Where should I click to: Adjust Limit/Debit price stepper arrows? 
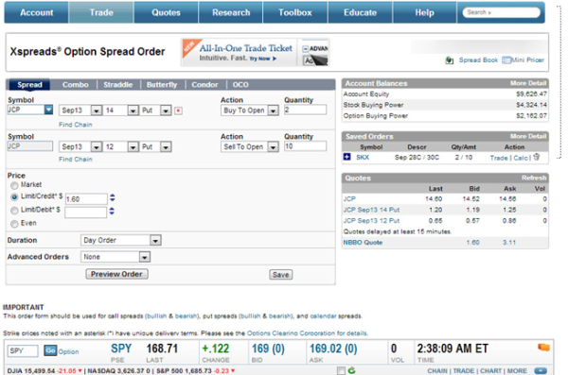click(x=112, y=211)
